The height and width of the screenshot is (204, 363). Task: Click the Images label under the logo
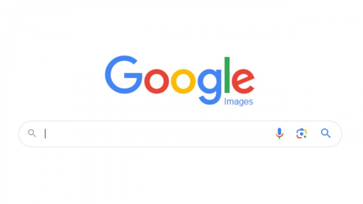[x=239, y=102]
